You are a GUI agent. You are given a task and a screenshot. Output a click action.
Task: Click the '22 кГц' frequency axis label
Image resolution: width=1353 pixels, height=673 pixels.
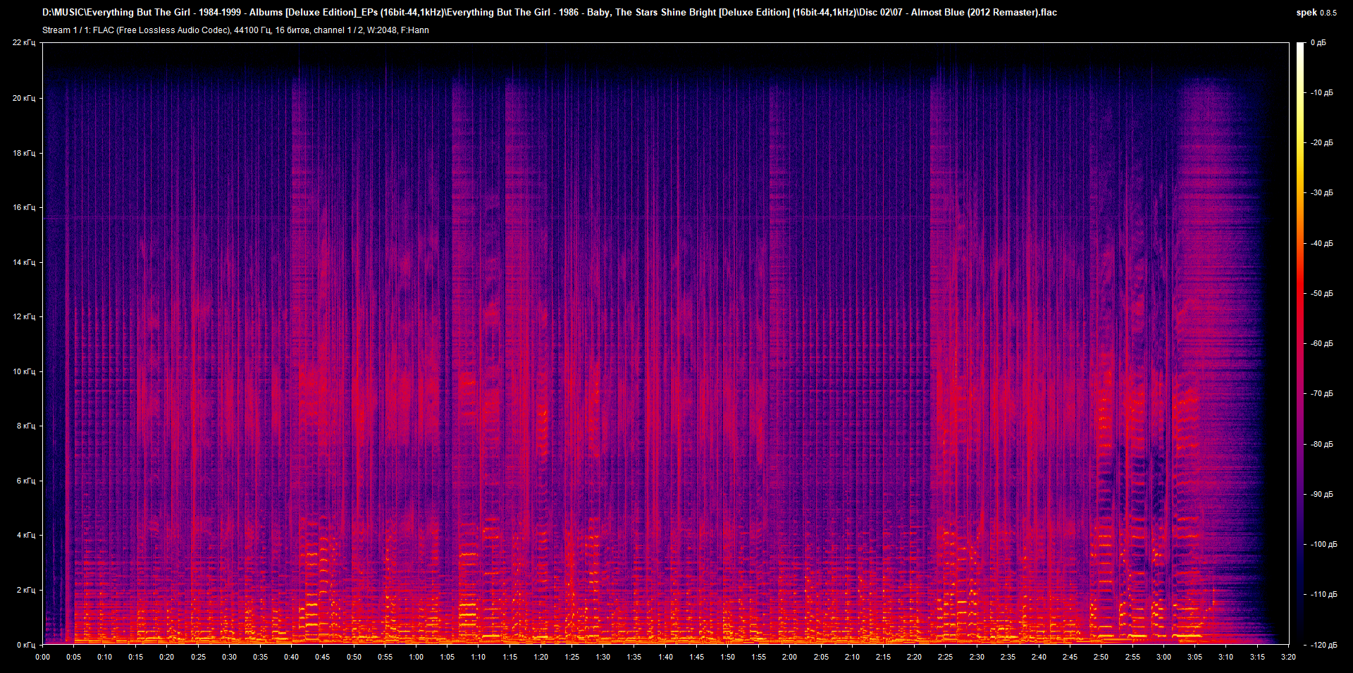click(24, 42)
